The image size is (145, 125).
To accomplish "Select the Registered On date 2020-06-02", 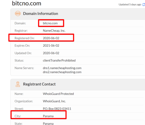I will (x=51, y=38).
